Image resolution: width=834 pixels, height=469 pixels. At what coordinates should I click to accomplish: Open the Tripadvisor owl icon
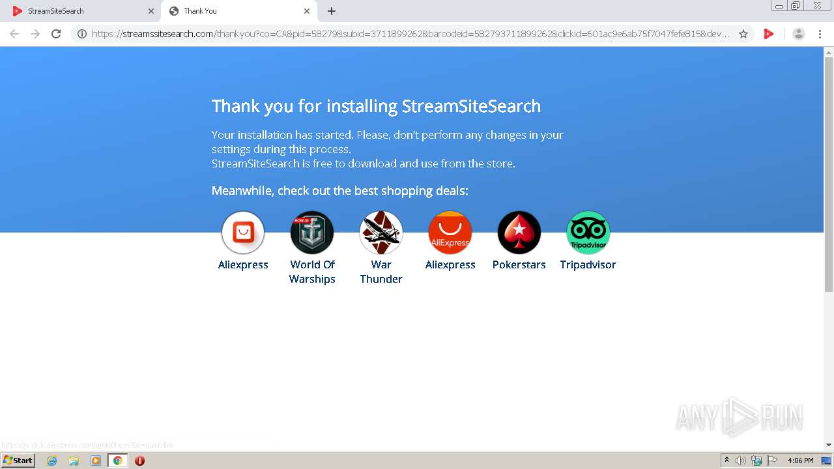click(588, 233)
